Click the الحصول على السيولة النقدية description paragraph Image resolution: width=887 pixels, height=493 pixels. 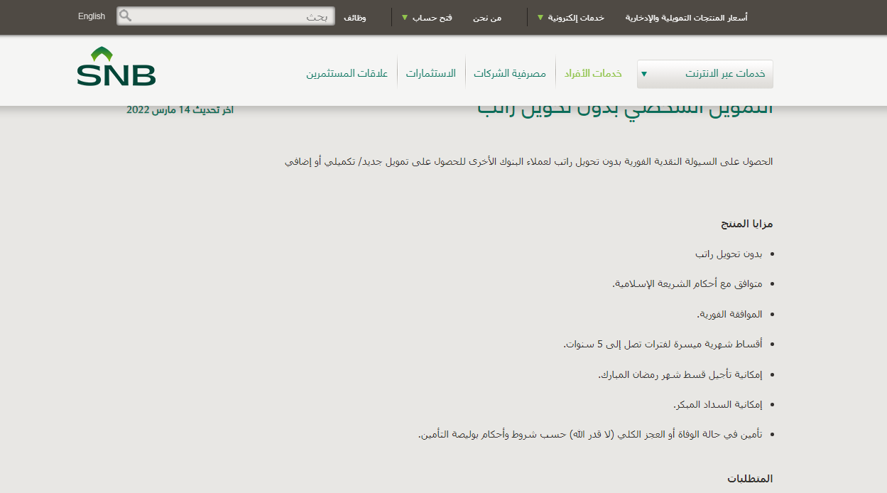[529, 162]
